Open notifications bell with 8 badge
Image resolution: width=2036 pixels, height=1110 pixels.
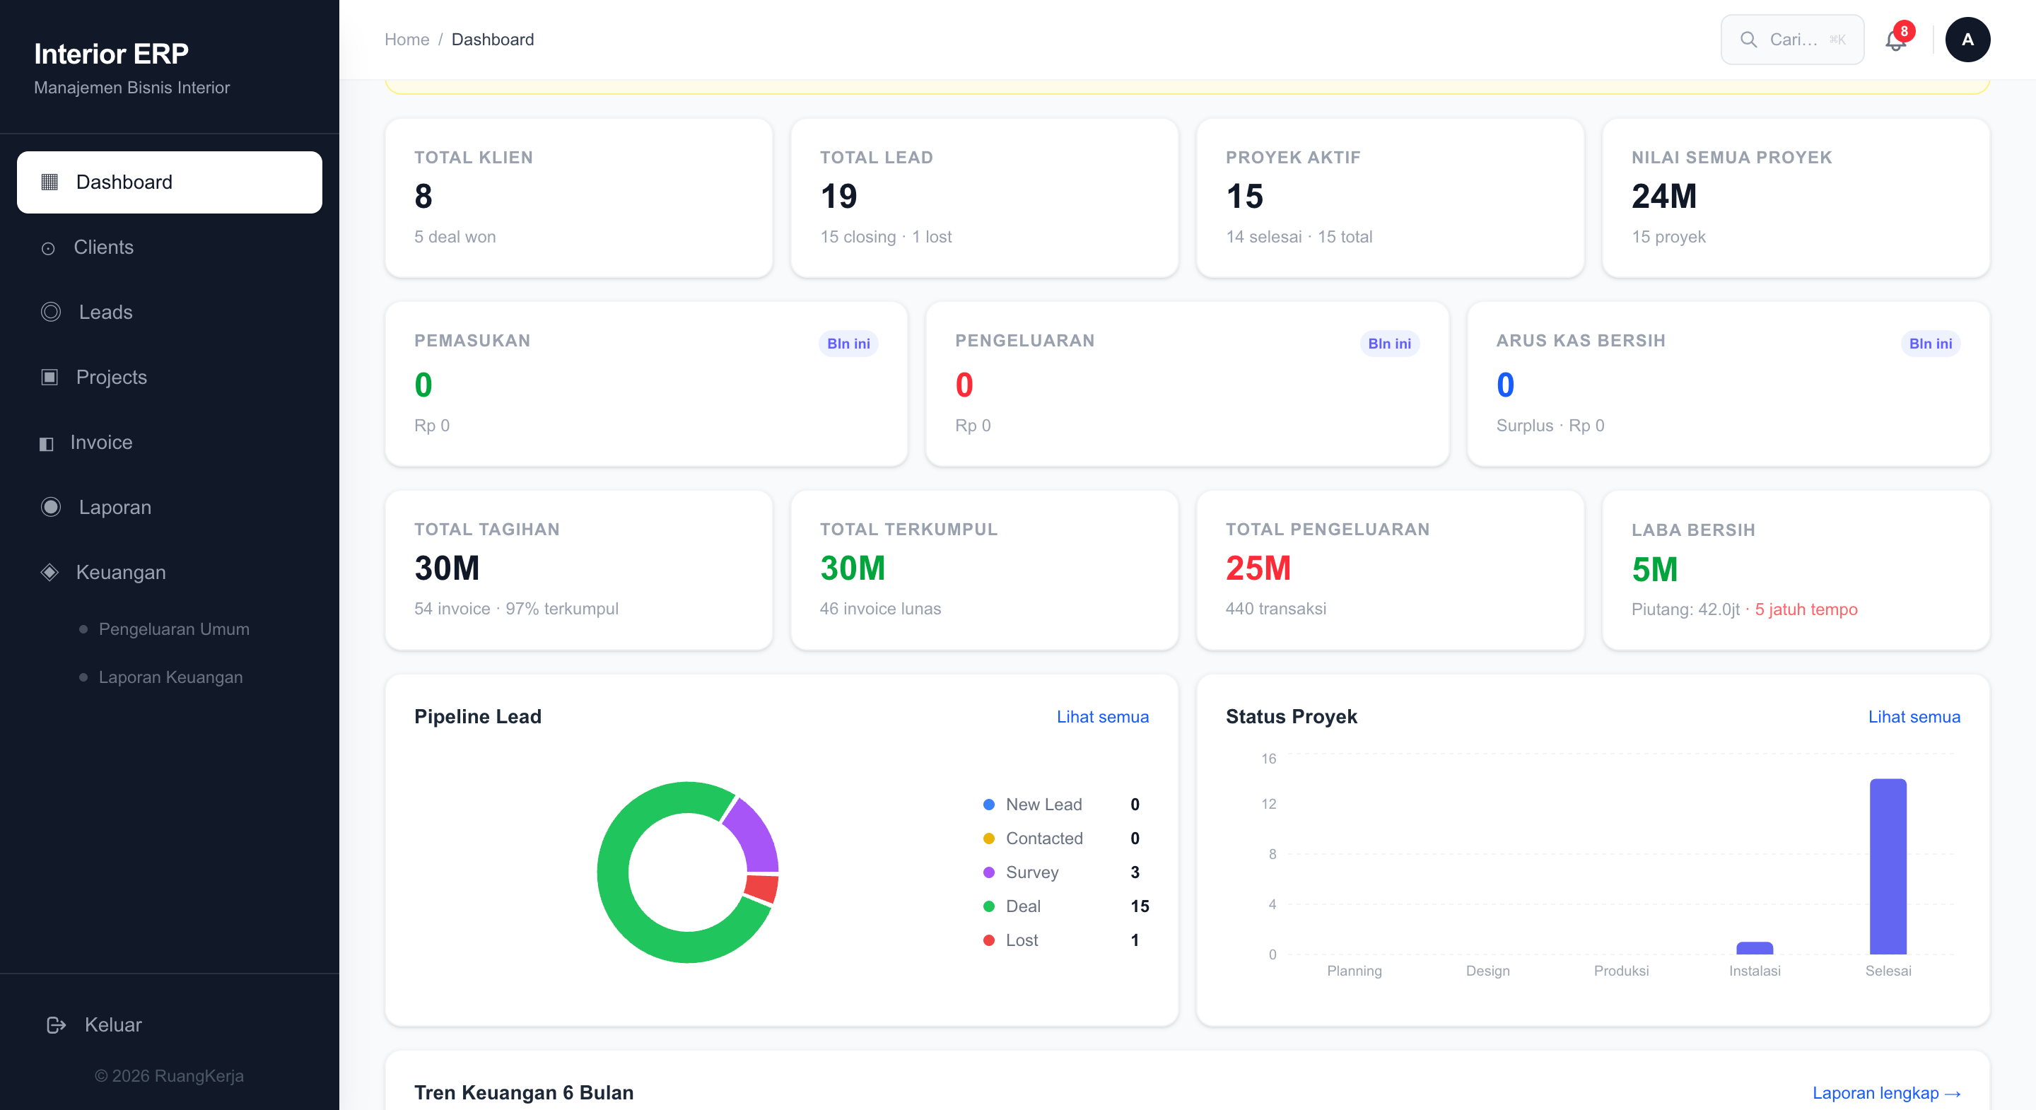tap(1896, 39)
